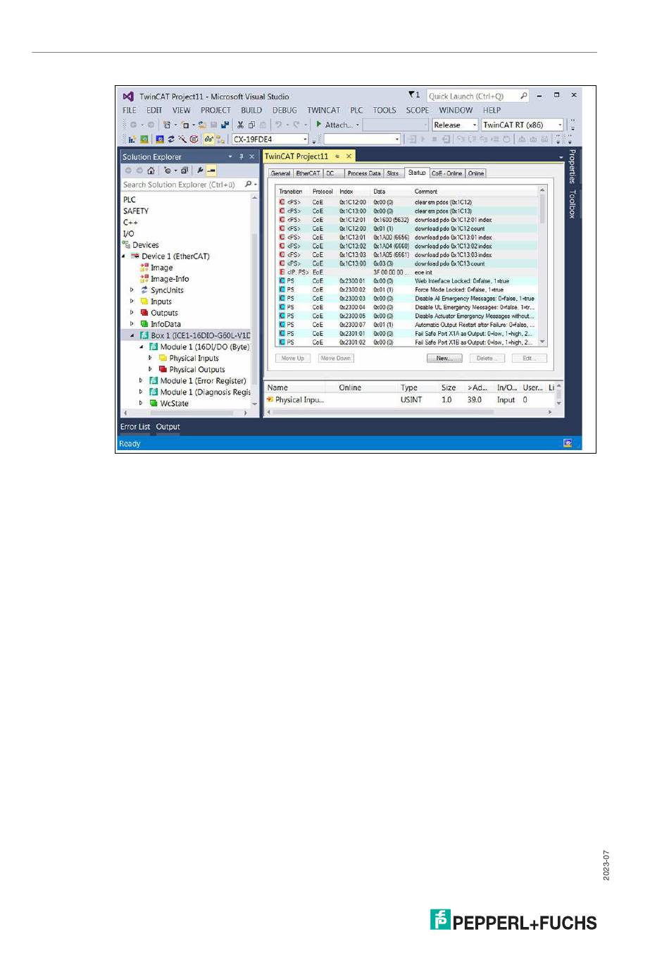Click the variable list horizontal scrollbar
Screen dimensions: 669x958
coord(410,412)
